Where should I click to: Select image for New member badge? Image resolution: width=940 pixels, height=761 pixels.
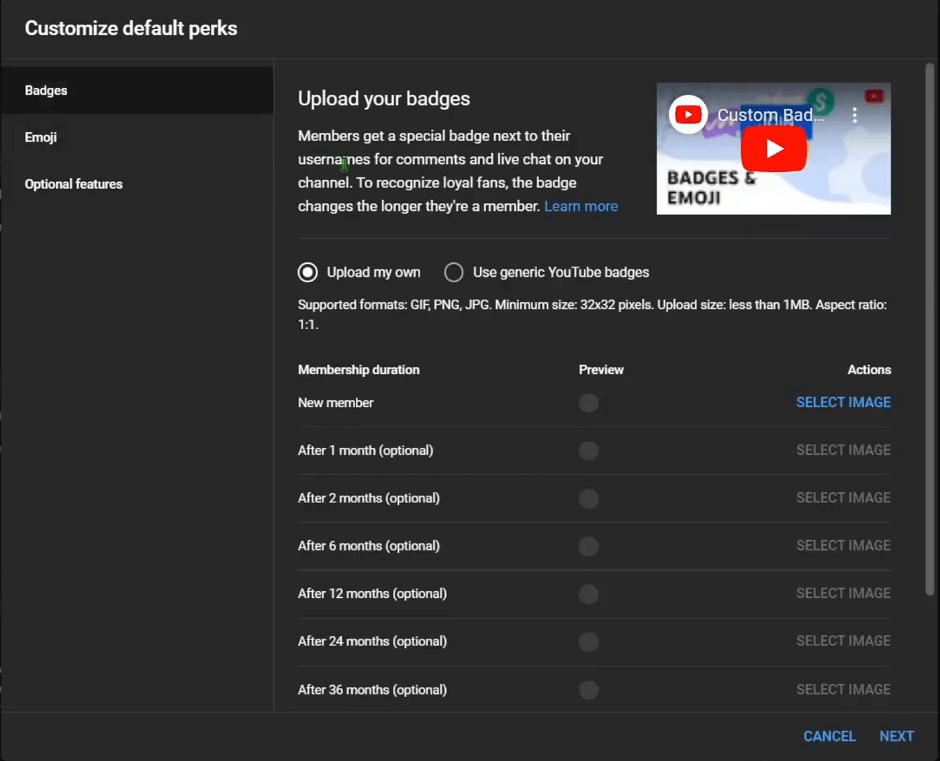pyautogui.click(x=843, y=402)
